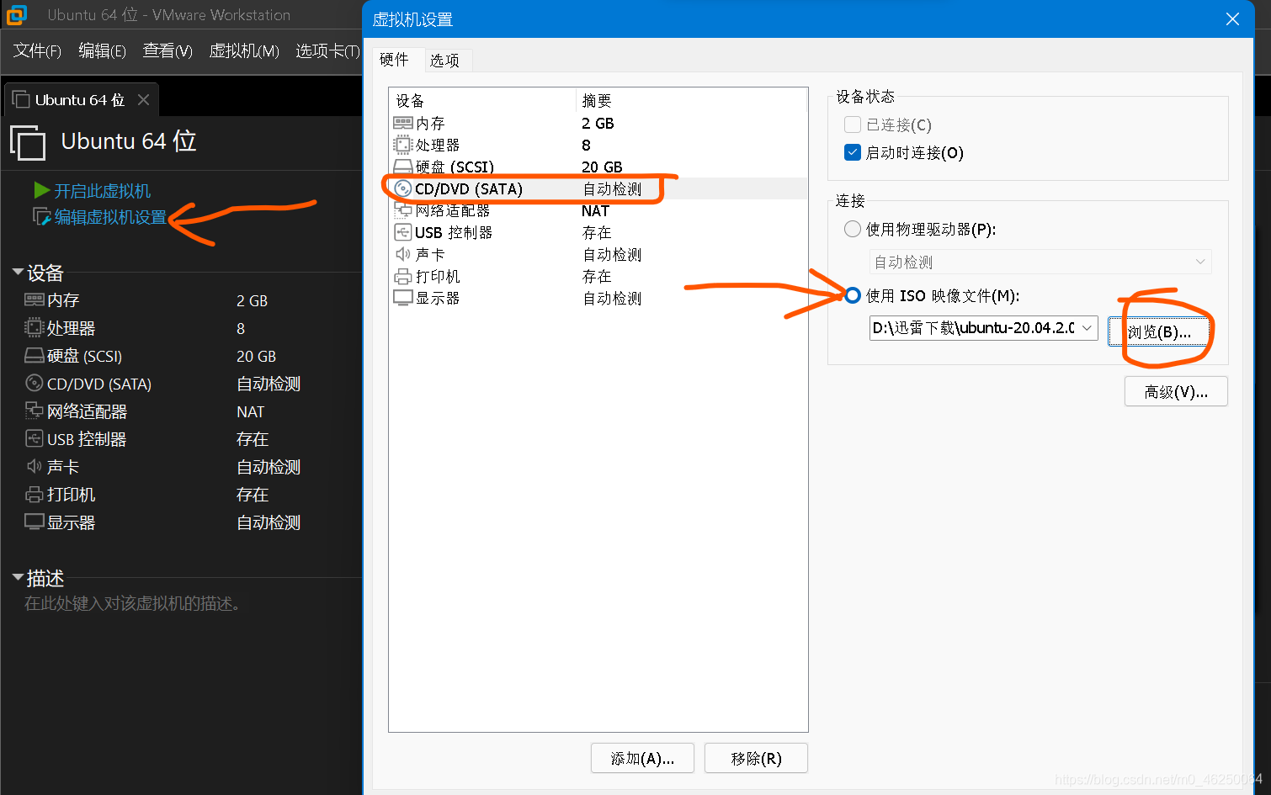Select 网络适配器 row in settings dialog
The width and height of the screenshot is (1271, 795).
pos(598,210)
